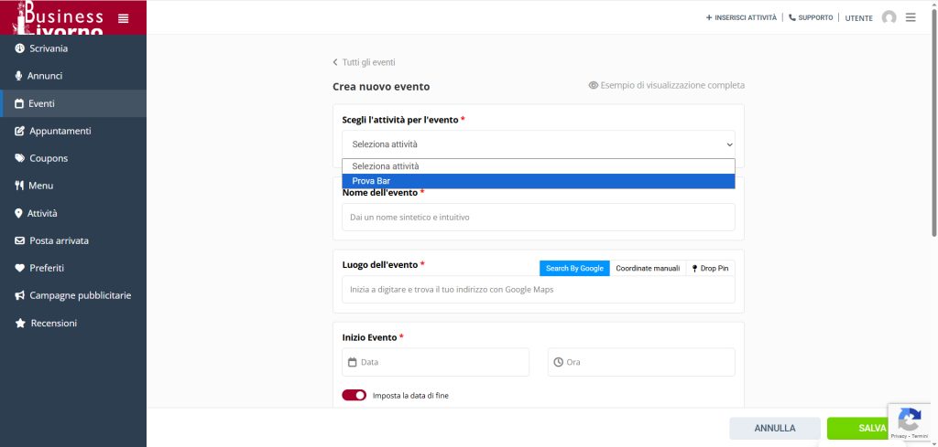Click the Nome dell'evento text field
This screenshot has width=938, height=447.
(x=538, y=218)
